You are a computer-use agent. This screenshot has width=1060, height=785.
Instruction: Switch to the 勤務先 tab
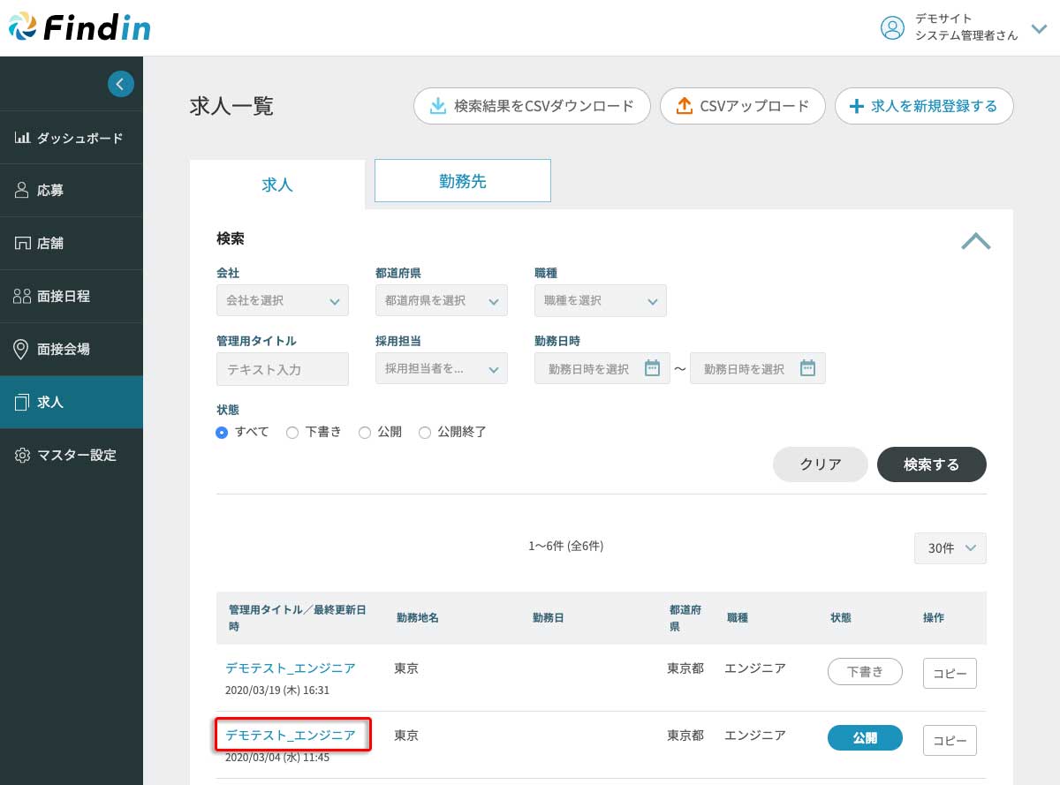click(462, 181)
